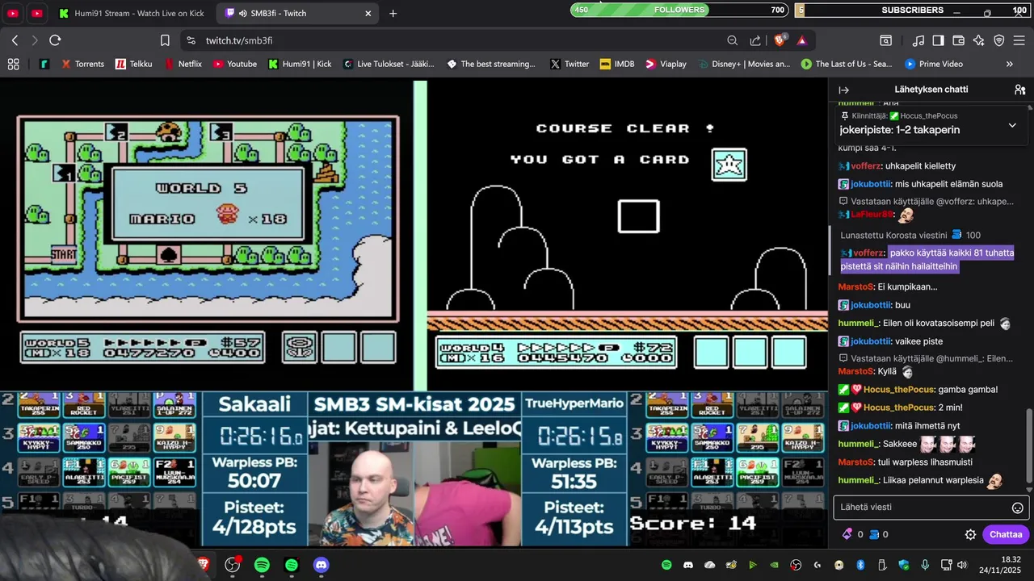Open the Prime Video bookmark

pos(934,64)
